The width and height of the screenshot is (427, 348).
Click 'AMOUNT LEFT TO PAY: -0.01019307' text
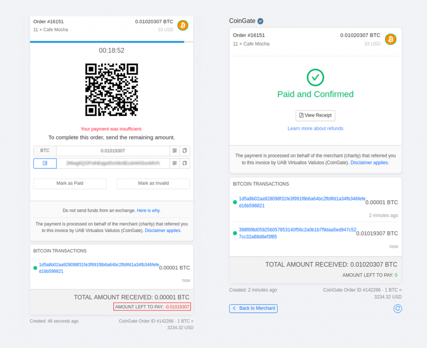[152, 307]
